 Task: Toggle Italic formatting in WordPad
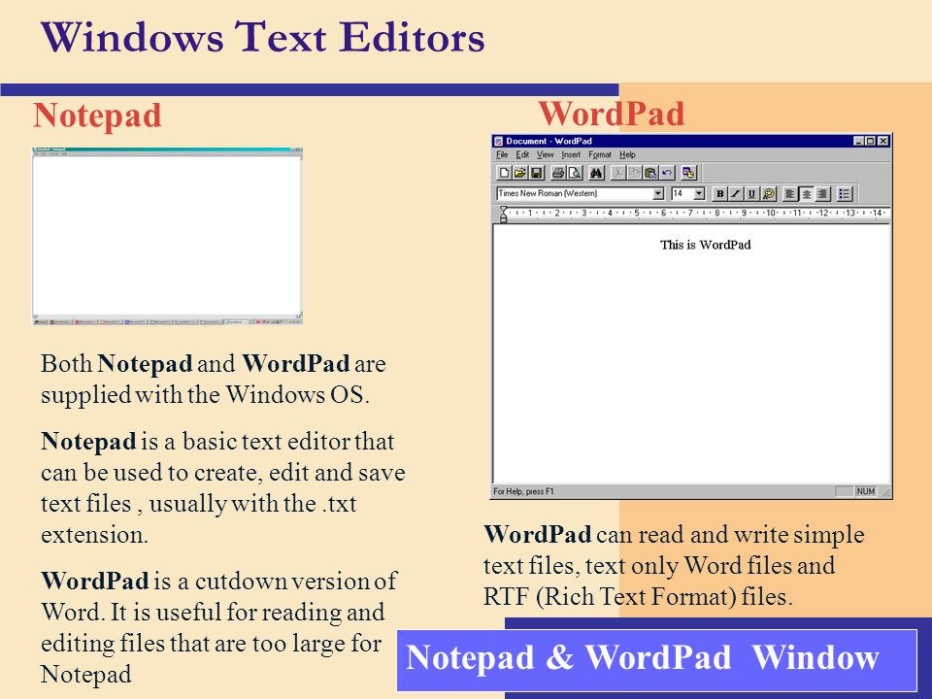click(736, 194)
